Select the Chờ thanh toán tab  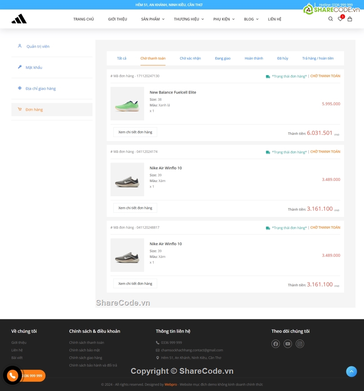point(153,58)
